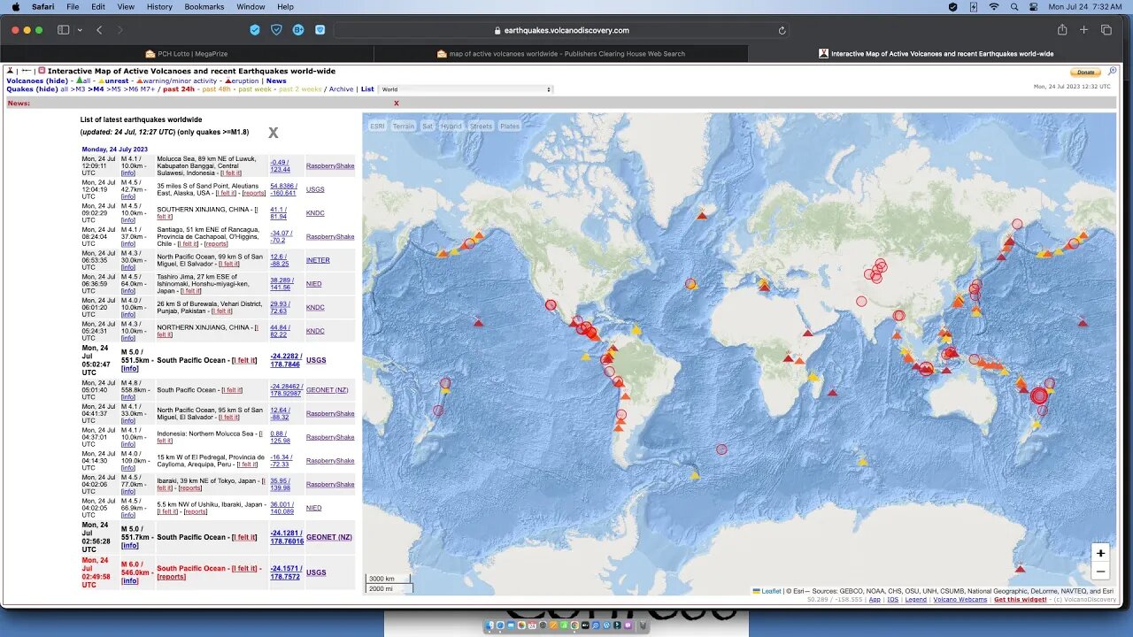Open the Leaflet attribution link
The height and width of the screenshot is (637, 1133).
[x=772, y=591]
